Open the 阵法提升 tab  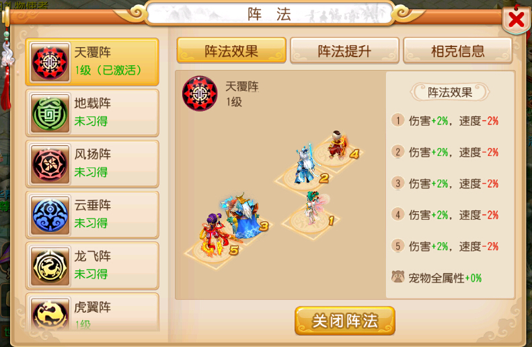(x=344, y=51)
